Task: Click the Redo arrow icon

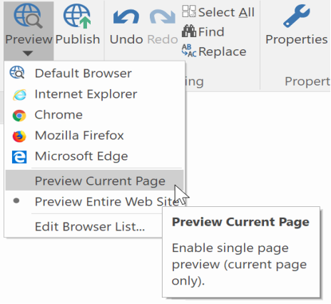Action: pos(163,17)
